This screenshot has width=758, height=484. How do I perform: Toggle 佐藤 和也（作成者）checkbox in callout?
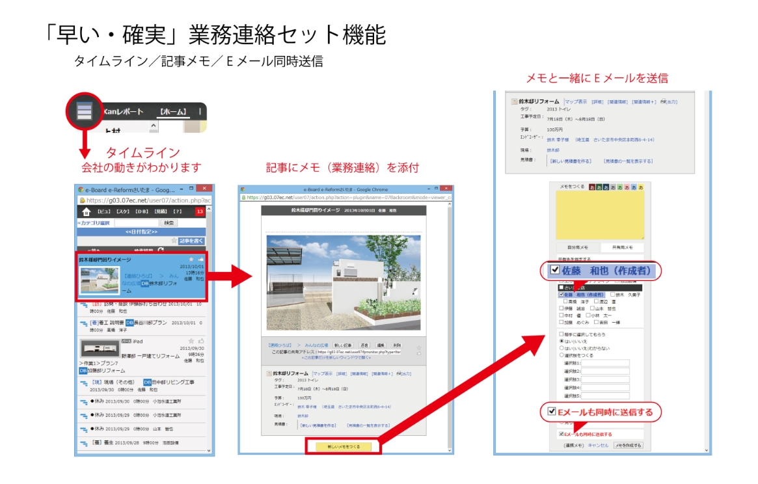[555, 270]
